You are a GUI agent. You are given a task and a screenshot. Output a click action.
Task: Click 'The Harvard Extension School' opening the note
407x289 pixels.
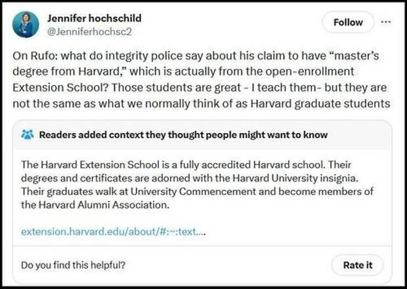click(90, 165)
